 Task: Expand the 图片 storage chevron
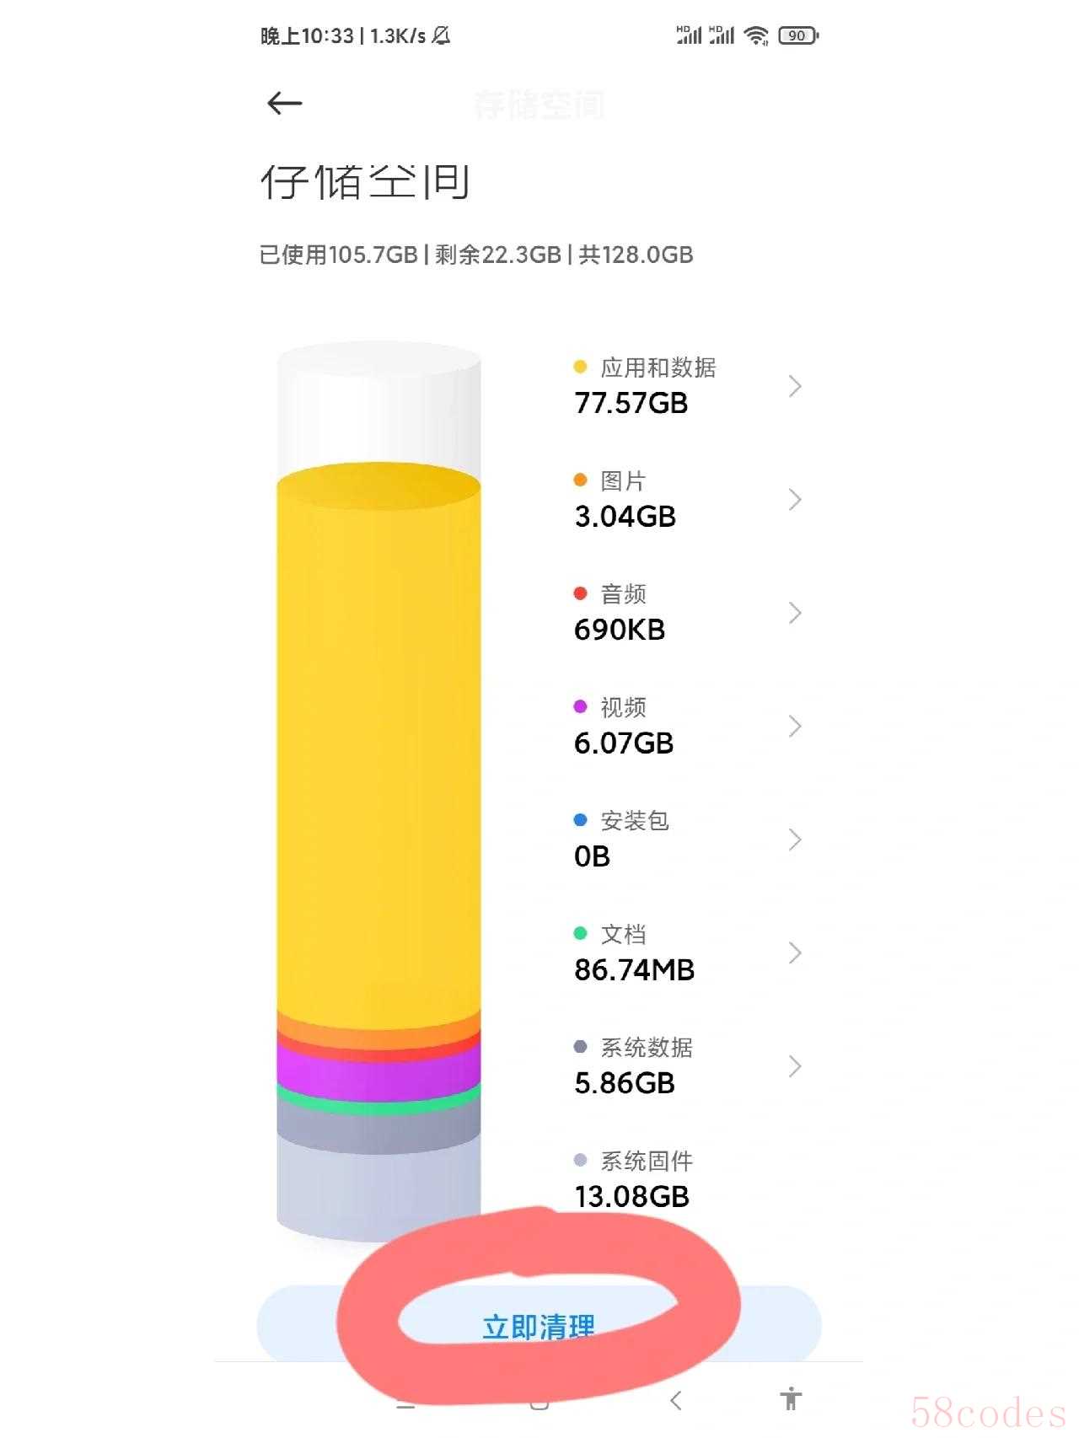point(794,500)
